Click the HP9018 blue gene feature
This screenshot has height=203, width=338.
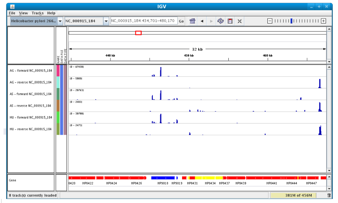tap(163, 178)
